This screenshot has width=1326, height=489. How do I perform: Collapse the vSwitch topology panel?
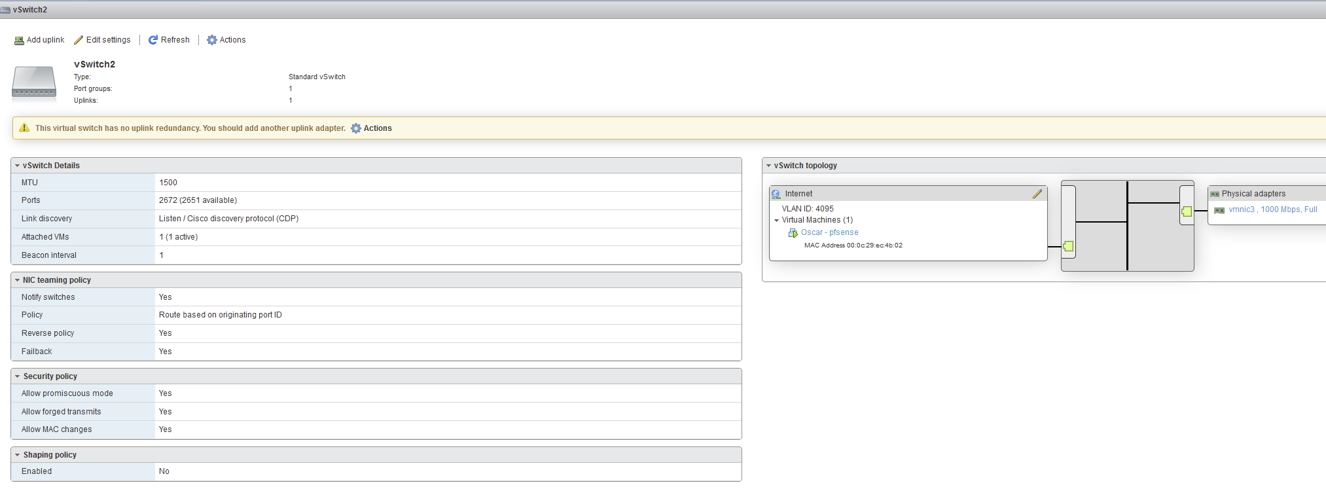[x=769, y=166]
